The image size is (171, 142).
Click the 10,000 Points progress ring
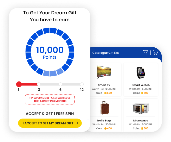[x=50, y=52]
